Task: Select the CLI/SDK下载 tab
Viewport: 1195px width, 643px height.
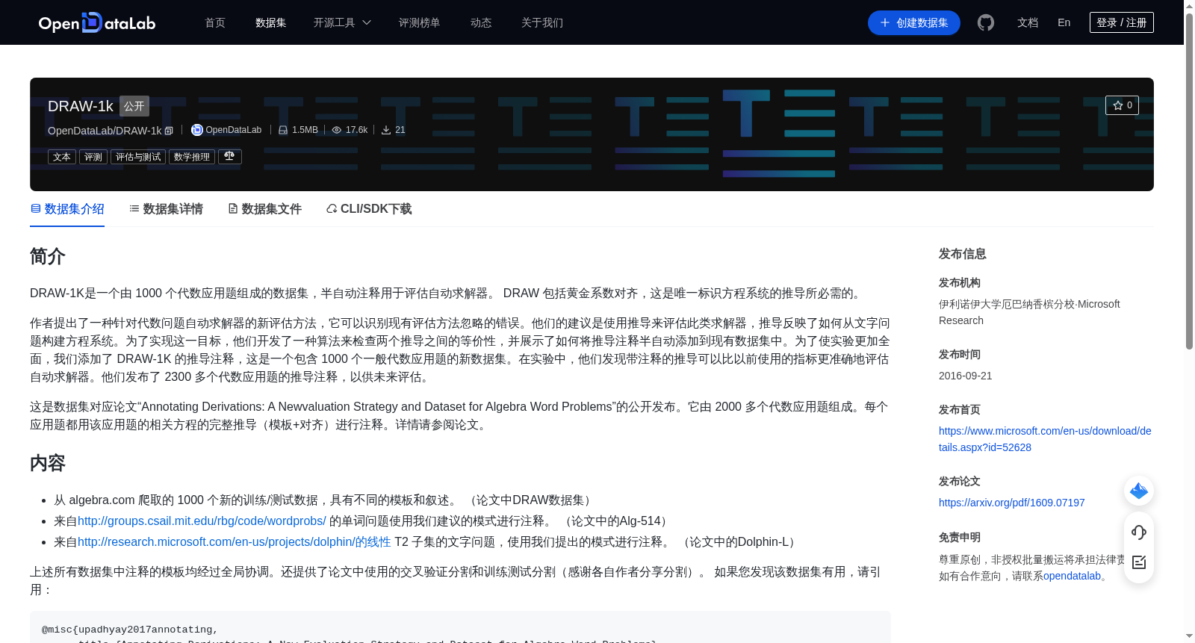Action: (369, 209)
